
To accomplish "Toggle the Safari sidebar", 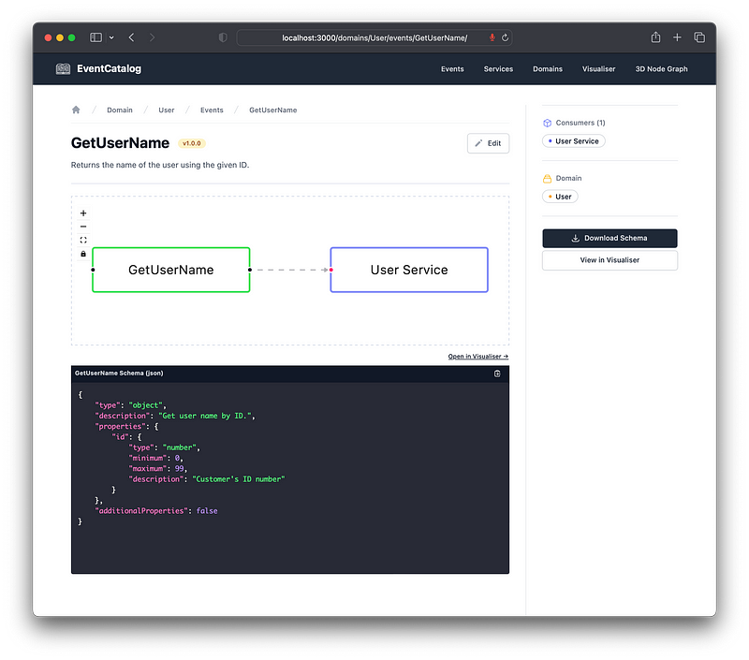I will point(95,37).
